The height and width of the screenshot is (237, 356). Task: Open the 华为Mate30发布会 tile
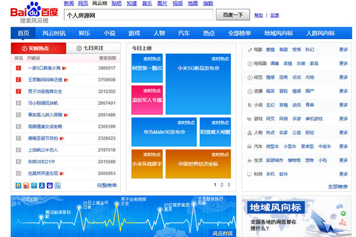coord(164,132)
